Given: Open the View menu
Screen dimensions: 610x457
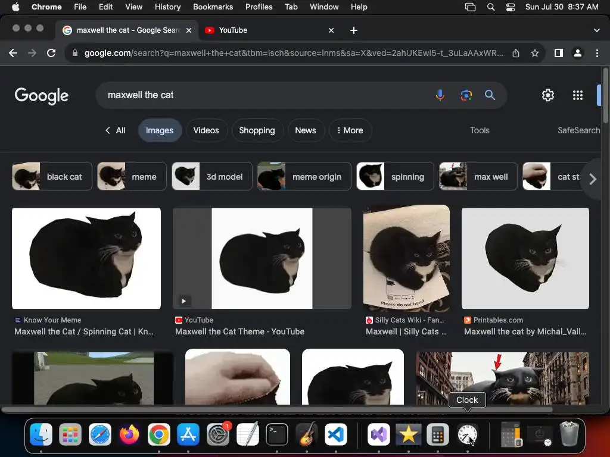Looking at the screenshot, I should 134,7.
